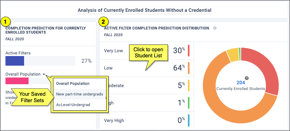
Task: Click the blue Very High color bar
Action: (x=189, y=120)
